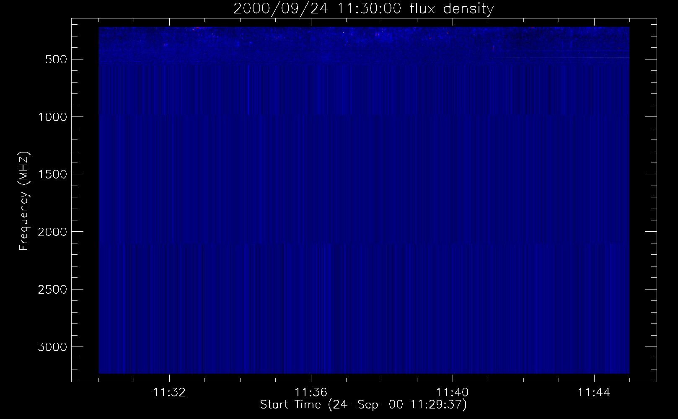Click the 2500 frequency tick label

[52, 290]
